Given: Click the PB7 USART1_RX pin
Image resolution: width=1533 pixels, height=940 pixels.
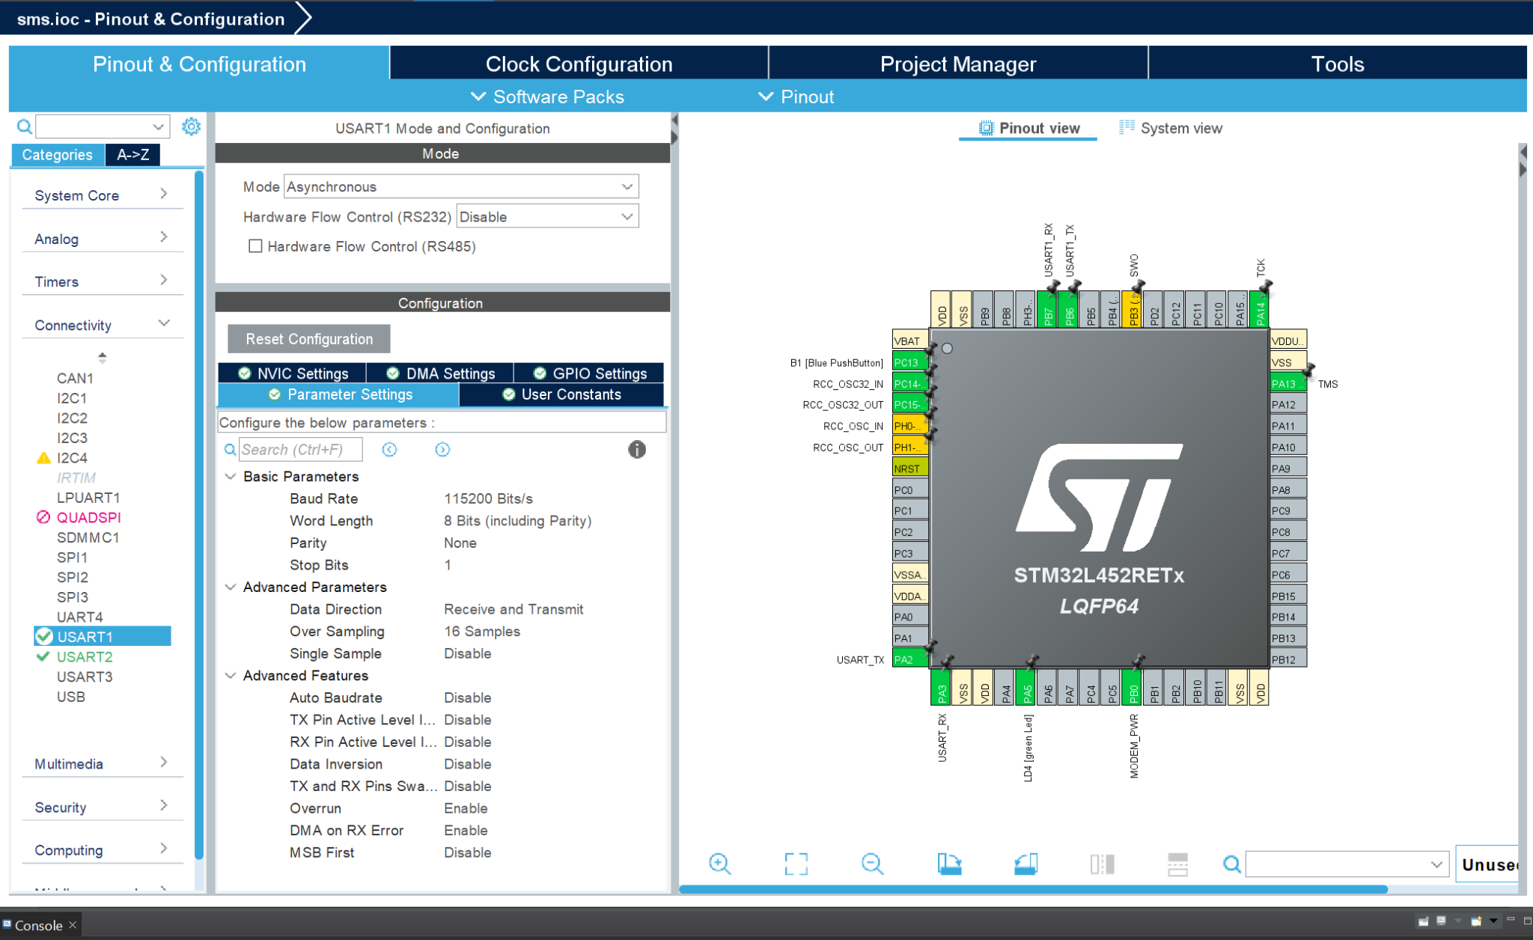Looking at the screenshot, I should tap(1048, 308).
